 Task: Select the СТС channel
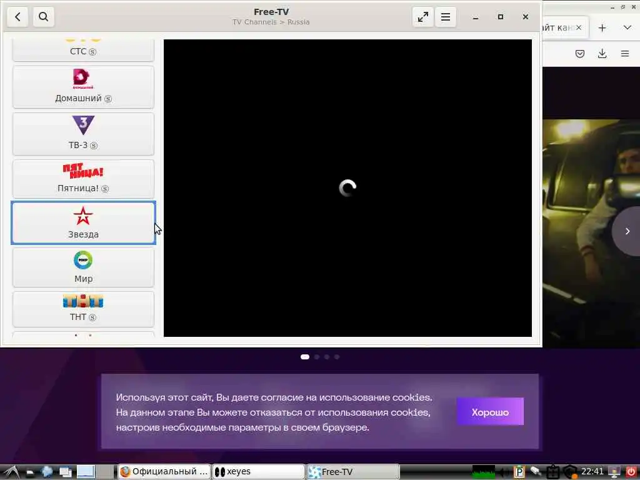[x=83, y=50]
